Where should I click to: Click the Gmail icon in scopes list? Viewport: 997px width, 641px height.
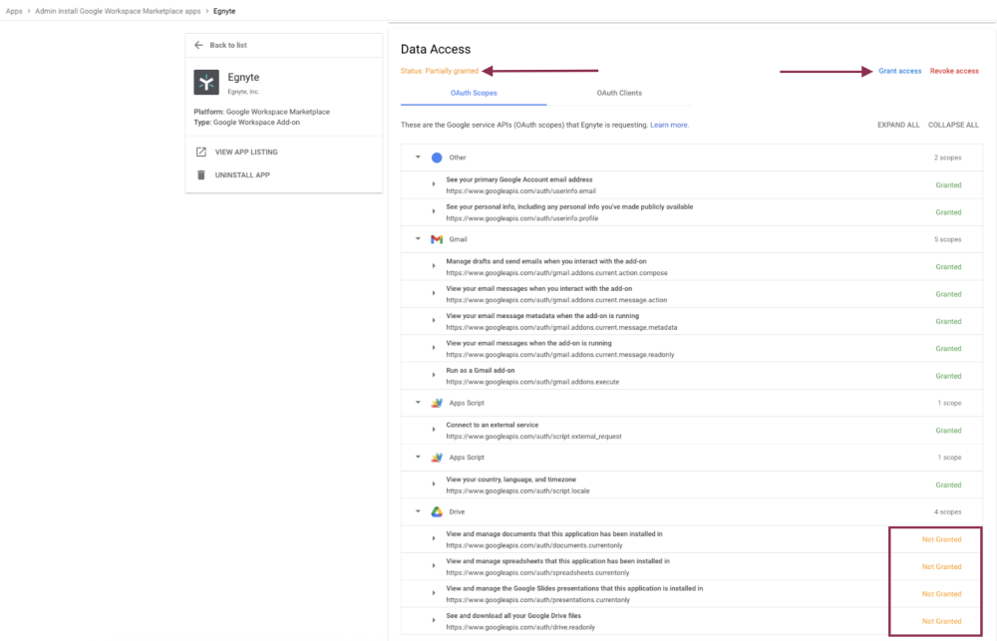(x=437, y=239)
